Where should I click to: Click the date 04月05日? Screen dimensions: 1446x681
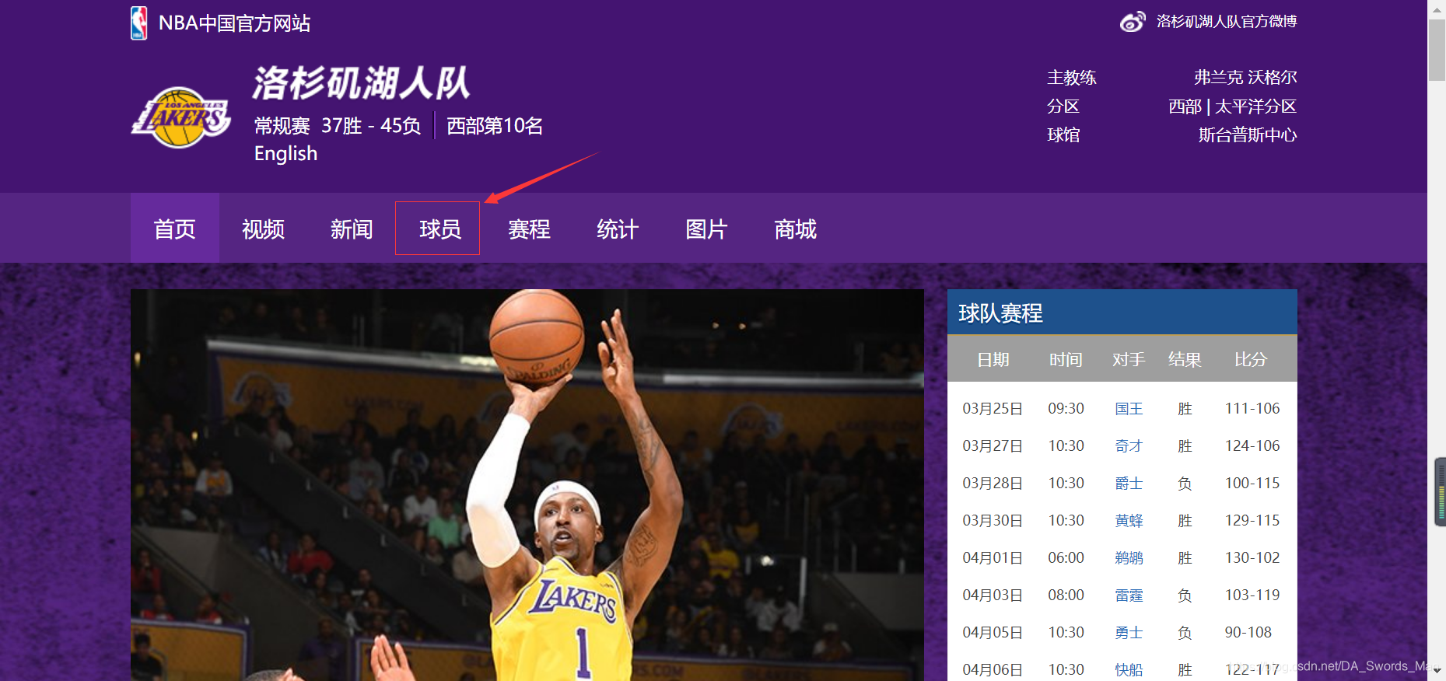(993, 633)
